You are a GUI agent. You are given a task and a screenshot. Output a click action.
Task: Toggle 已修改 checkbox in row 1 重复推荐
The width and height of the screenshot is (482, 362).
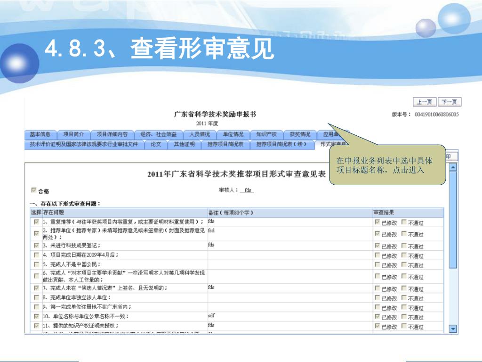pyautogui.click(x=377, y=222)
